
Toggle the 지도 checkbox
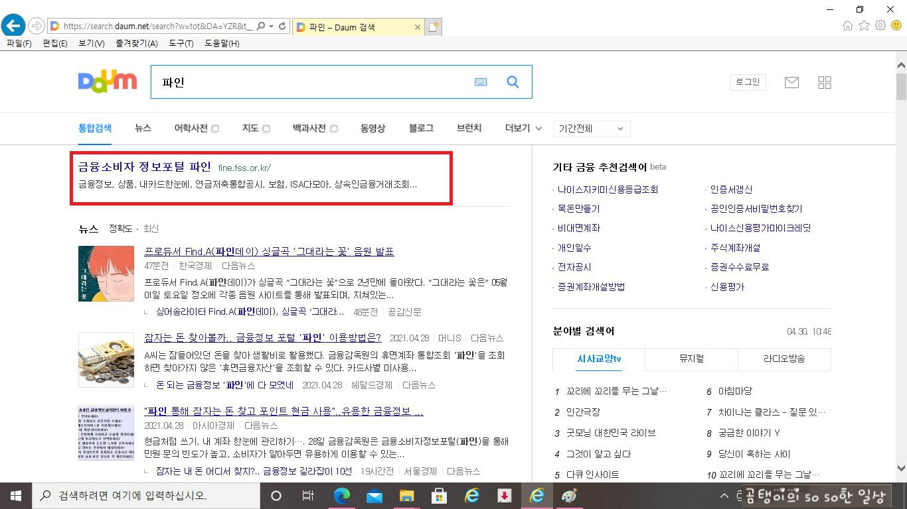266,129
